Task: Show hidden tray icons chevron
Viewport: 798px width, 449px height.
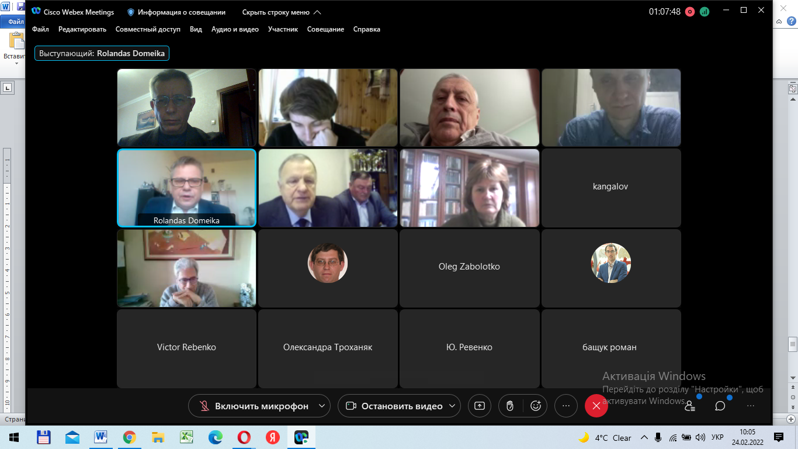Action: (x=644, y=437)
